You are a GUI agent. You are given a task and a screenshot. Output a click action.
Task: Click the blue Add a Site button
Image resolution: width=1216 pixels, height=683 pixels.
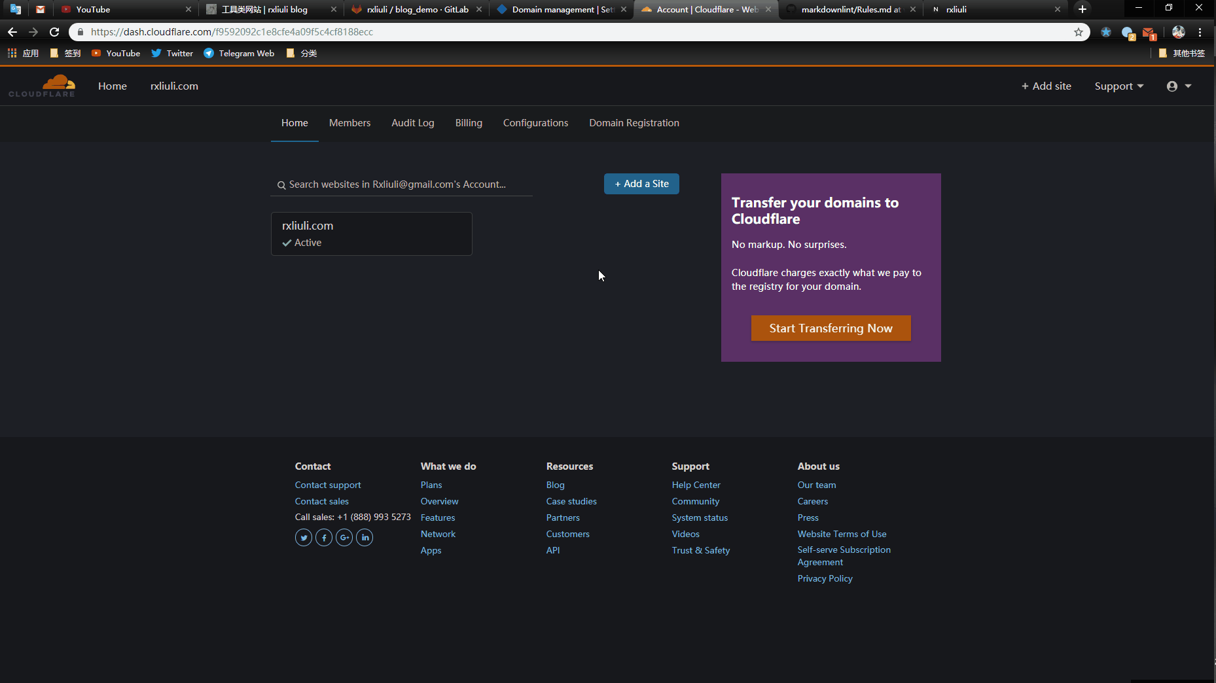[641, 184]
